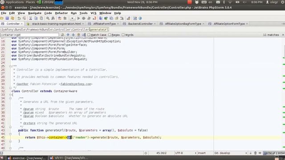Click the Synchronize toolbar icon
Image resolution: width=285 pixels, height=160 pixels.
pyautogui.click(x=12, y=18)
